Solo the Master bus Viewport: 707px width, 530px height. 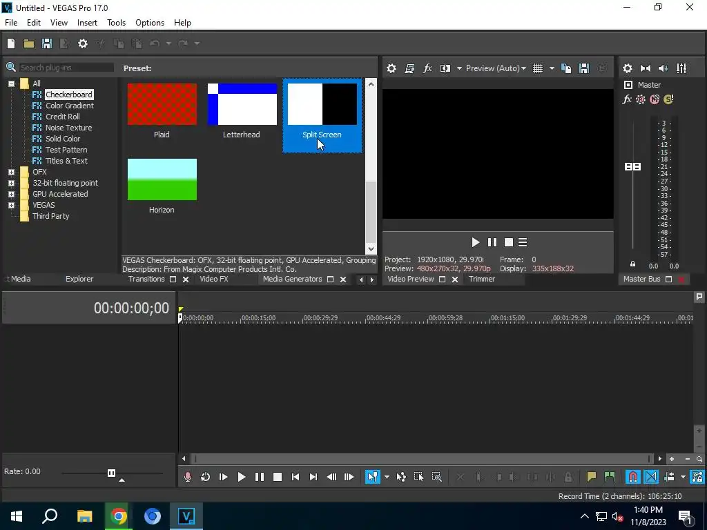(668, 99)
